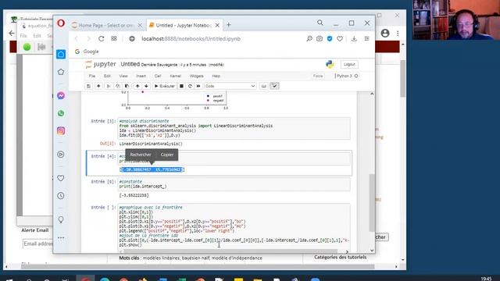500x281 pixels.
Task: Open history clock in Opera sidebar
Action: pyautogui.click(x=61, y=196)
